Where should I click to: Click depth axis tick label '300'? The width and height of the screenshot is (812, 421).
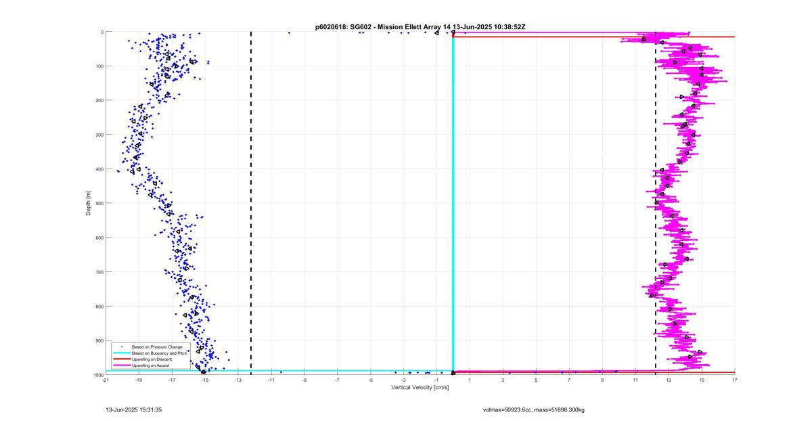99,135
